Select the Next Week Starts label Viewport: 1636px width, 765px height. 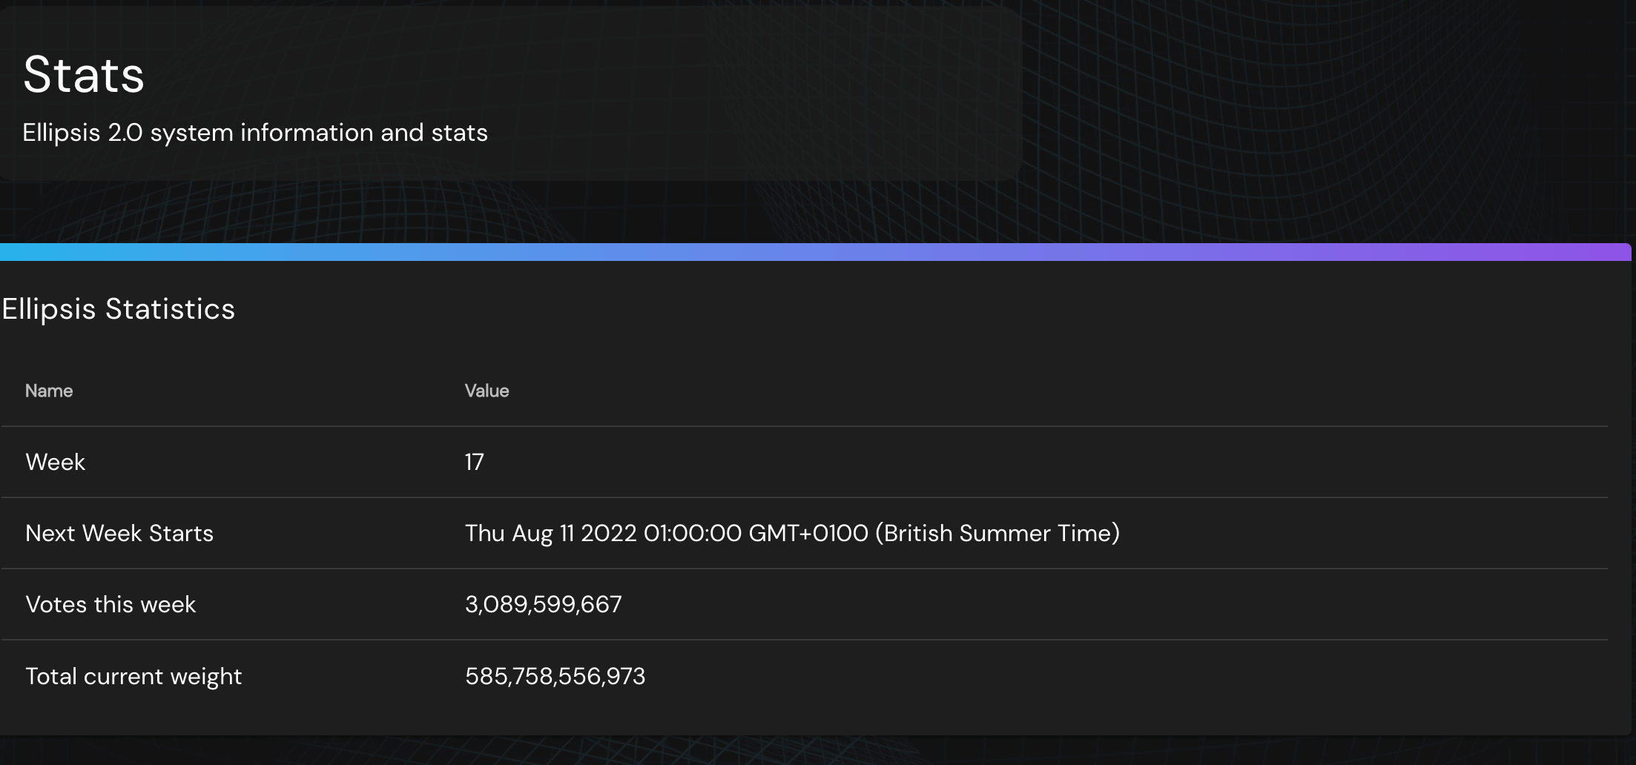119,533
